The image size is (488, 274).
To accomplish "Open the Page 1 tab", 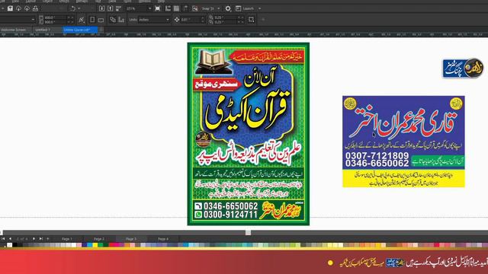I will tap(67, 238).
